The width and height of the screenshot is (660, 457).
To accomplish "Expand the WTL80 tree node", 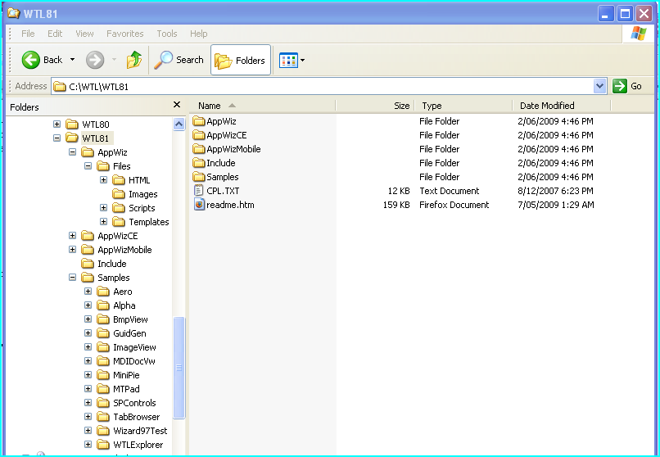I will tap(57, 124).
